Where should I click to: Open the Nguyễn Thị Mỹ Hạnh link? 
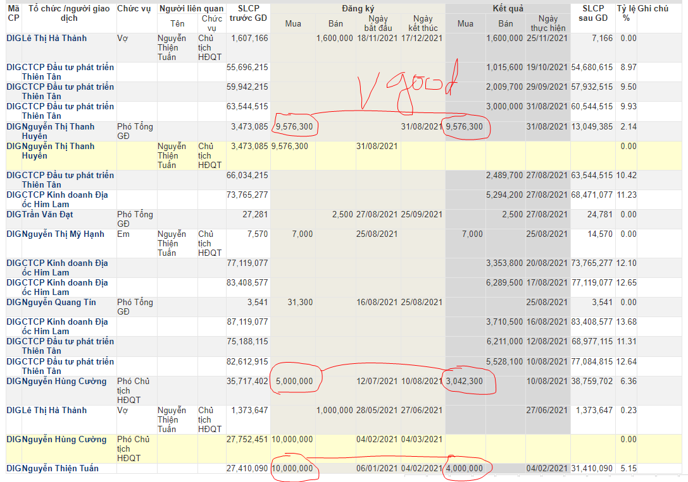pyautogui.click(x=63, y=234)
